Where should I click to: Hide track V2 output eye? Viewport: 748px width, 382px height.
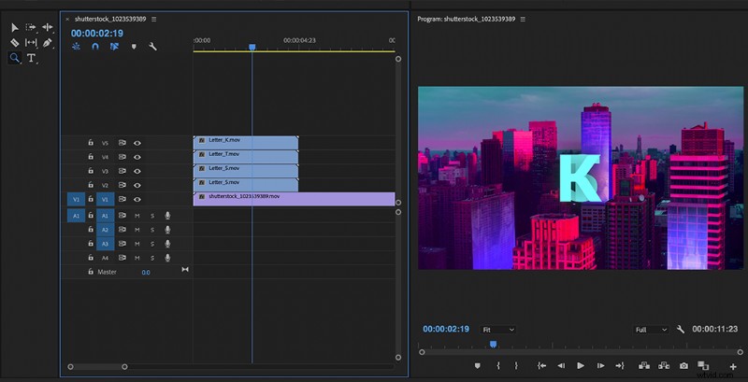click(137, 185)
